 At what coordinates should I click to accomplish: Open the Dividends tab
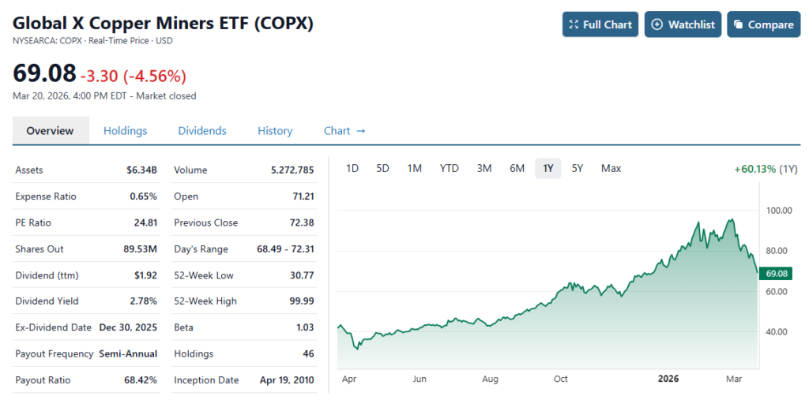[202, 131]
